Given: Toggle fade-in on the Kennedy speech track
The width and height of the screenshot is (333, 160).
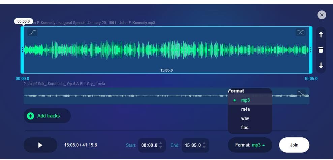Looking at the screenshot, I should point(32,32).
